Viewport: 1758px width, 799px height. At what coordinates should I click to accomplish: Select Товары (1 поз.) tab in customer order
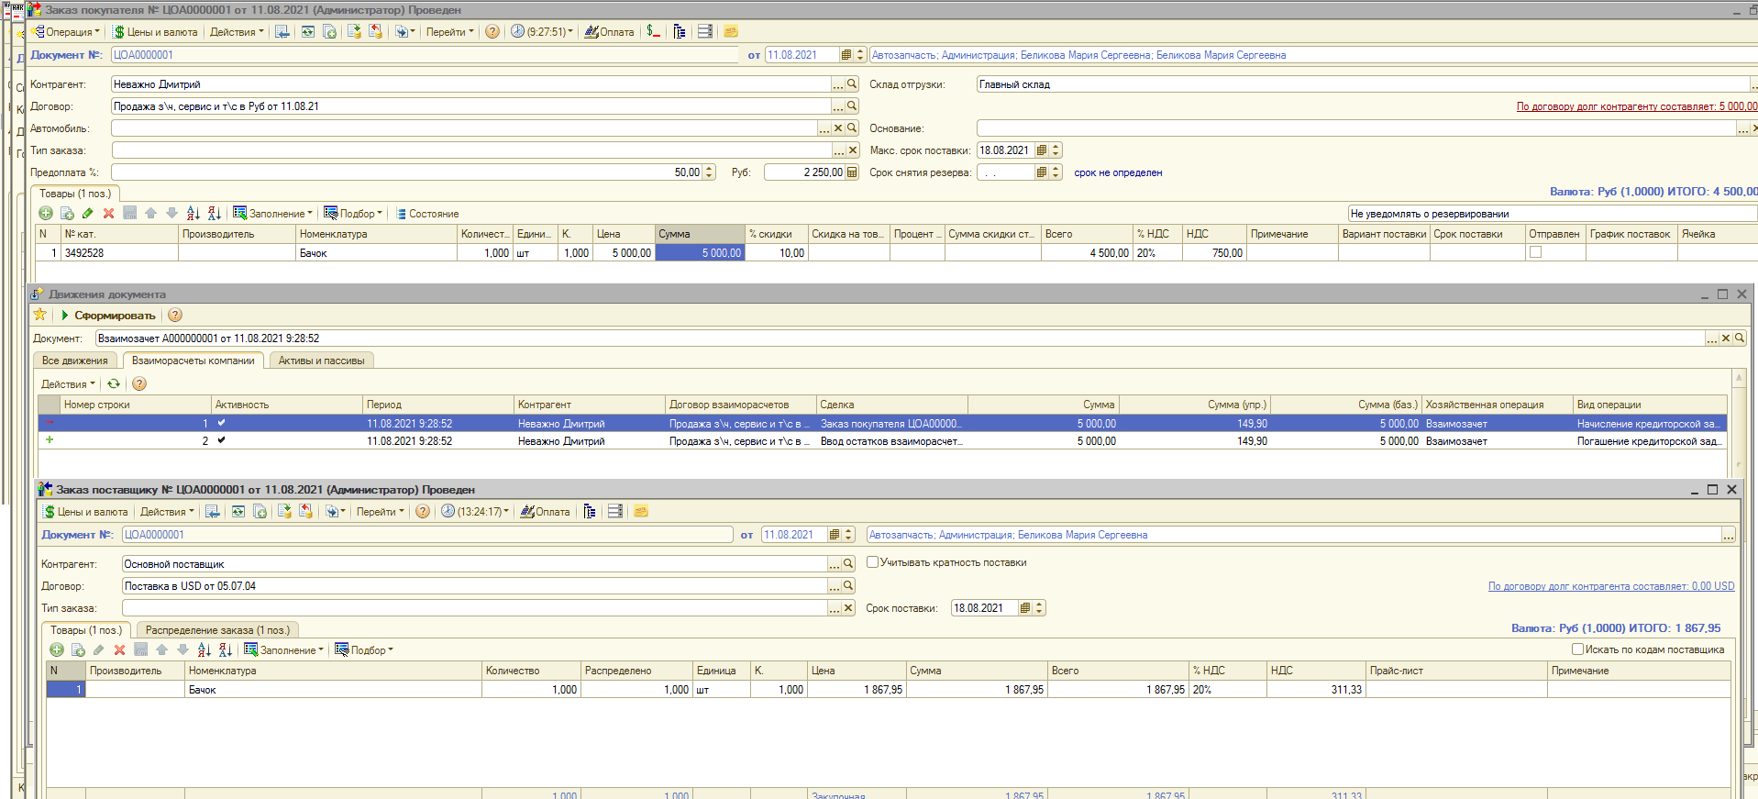click(75, 194)
